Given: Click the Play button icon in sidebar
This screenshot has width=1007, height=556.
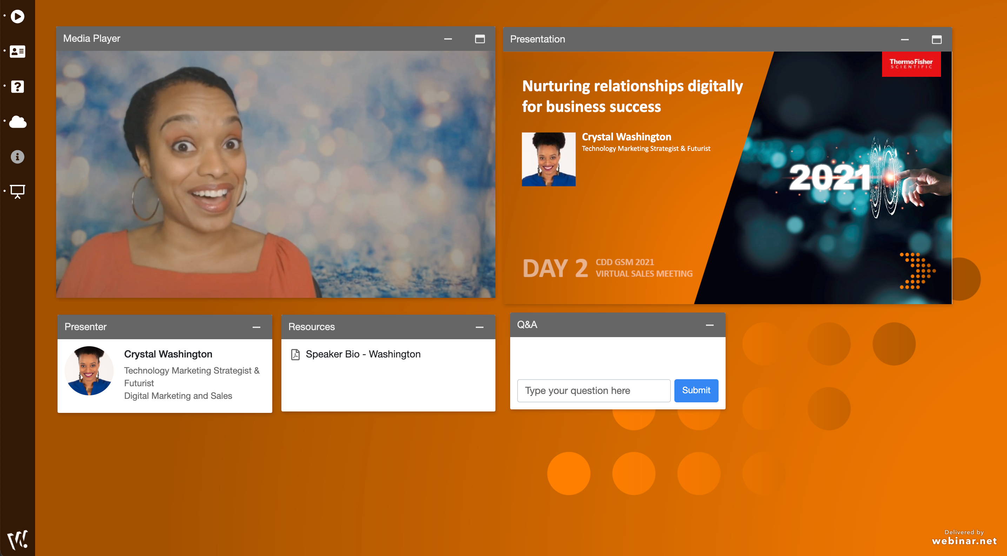Looking at the screenshot, I should point(19,16).
